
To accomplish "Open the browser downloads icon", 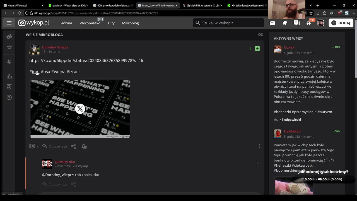I will click(x=318, y=13).
